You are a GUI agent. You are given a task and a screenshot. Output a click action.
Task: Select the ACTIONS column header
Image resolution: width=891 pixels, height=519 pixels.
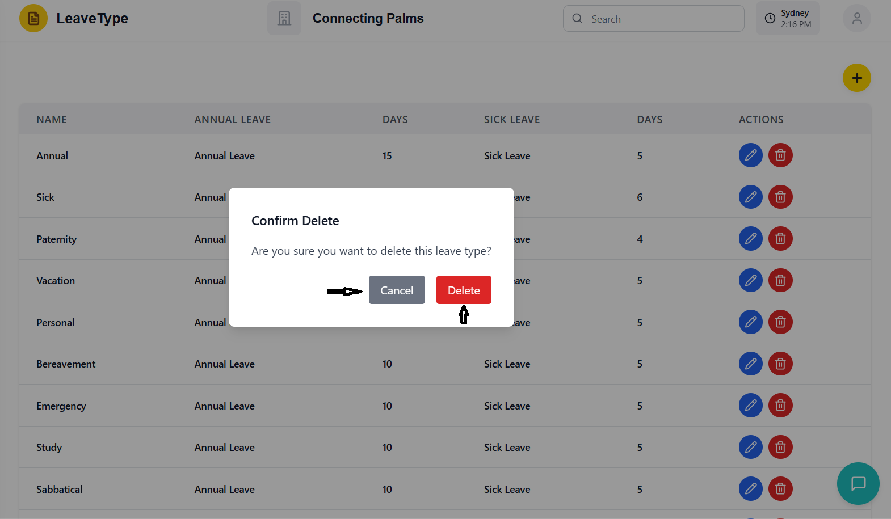point(761,119)
